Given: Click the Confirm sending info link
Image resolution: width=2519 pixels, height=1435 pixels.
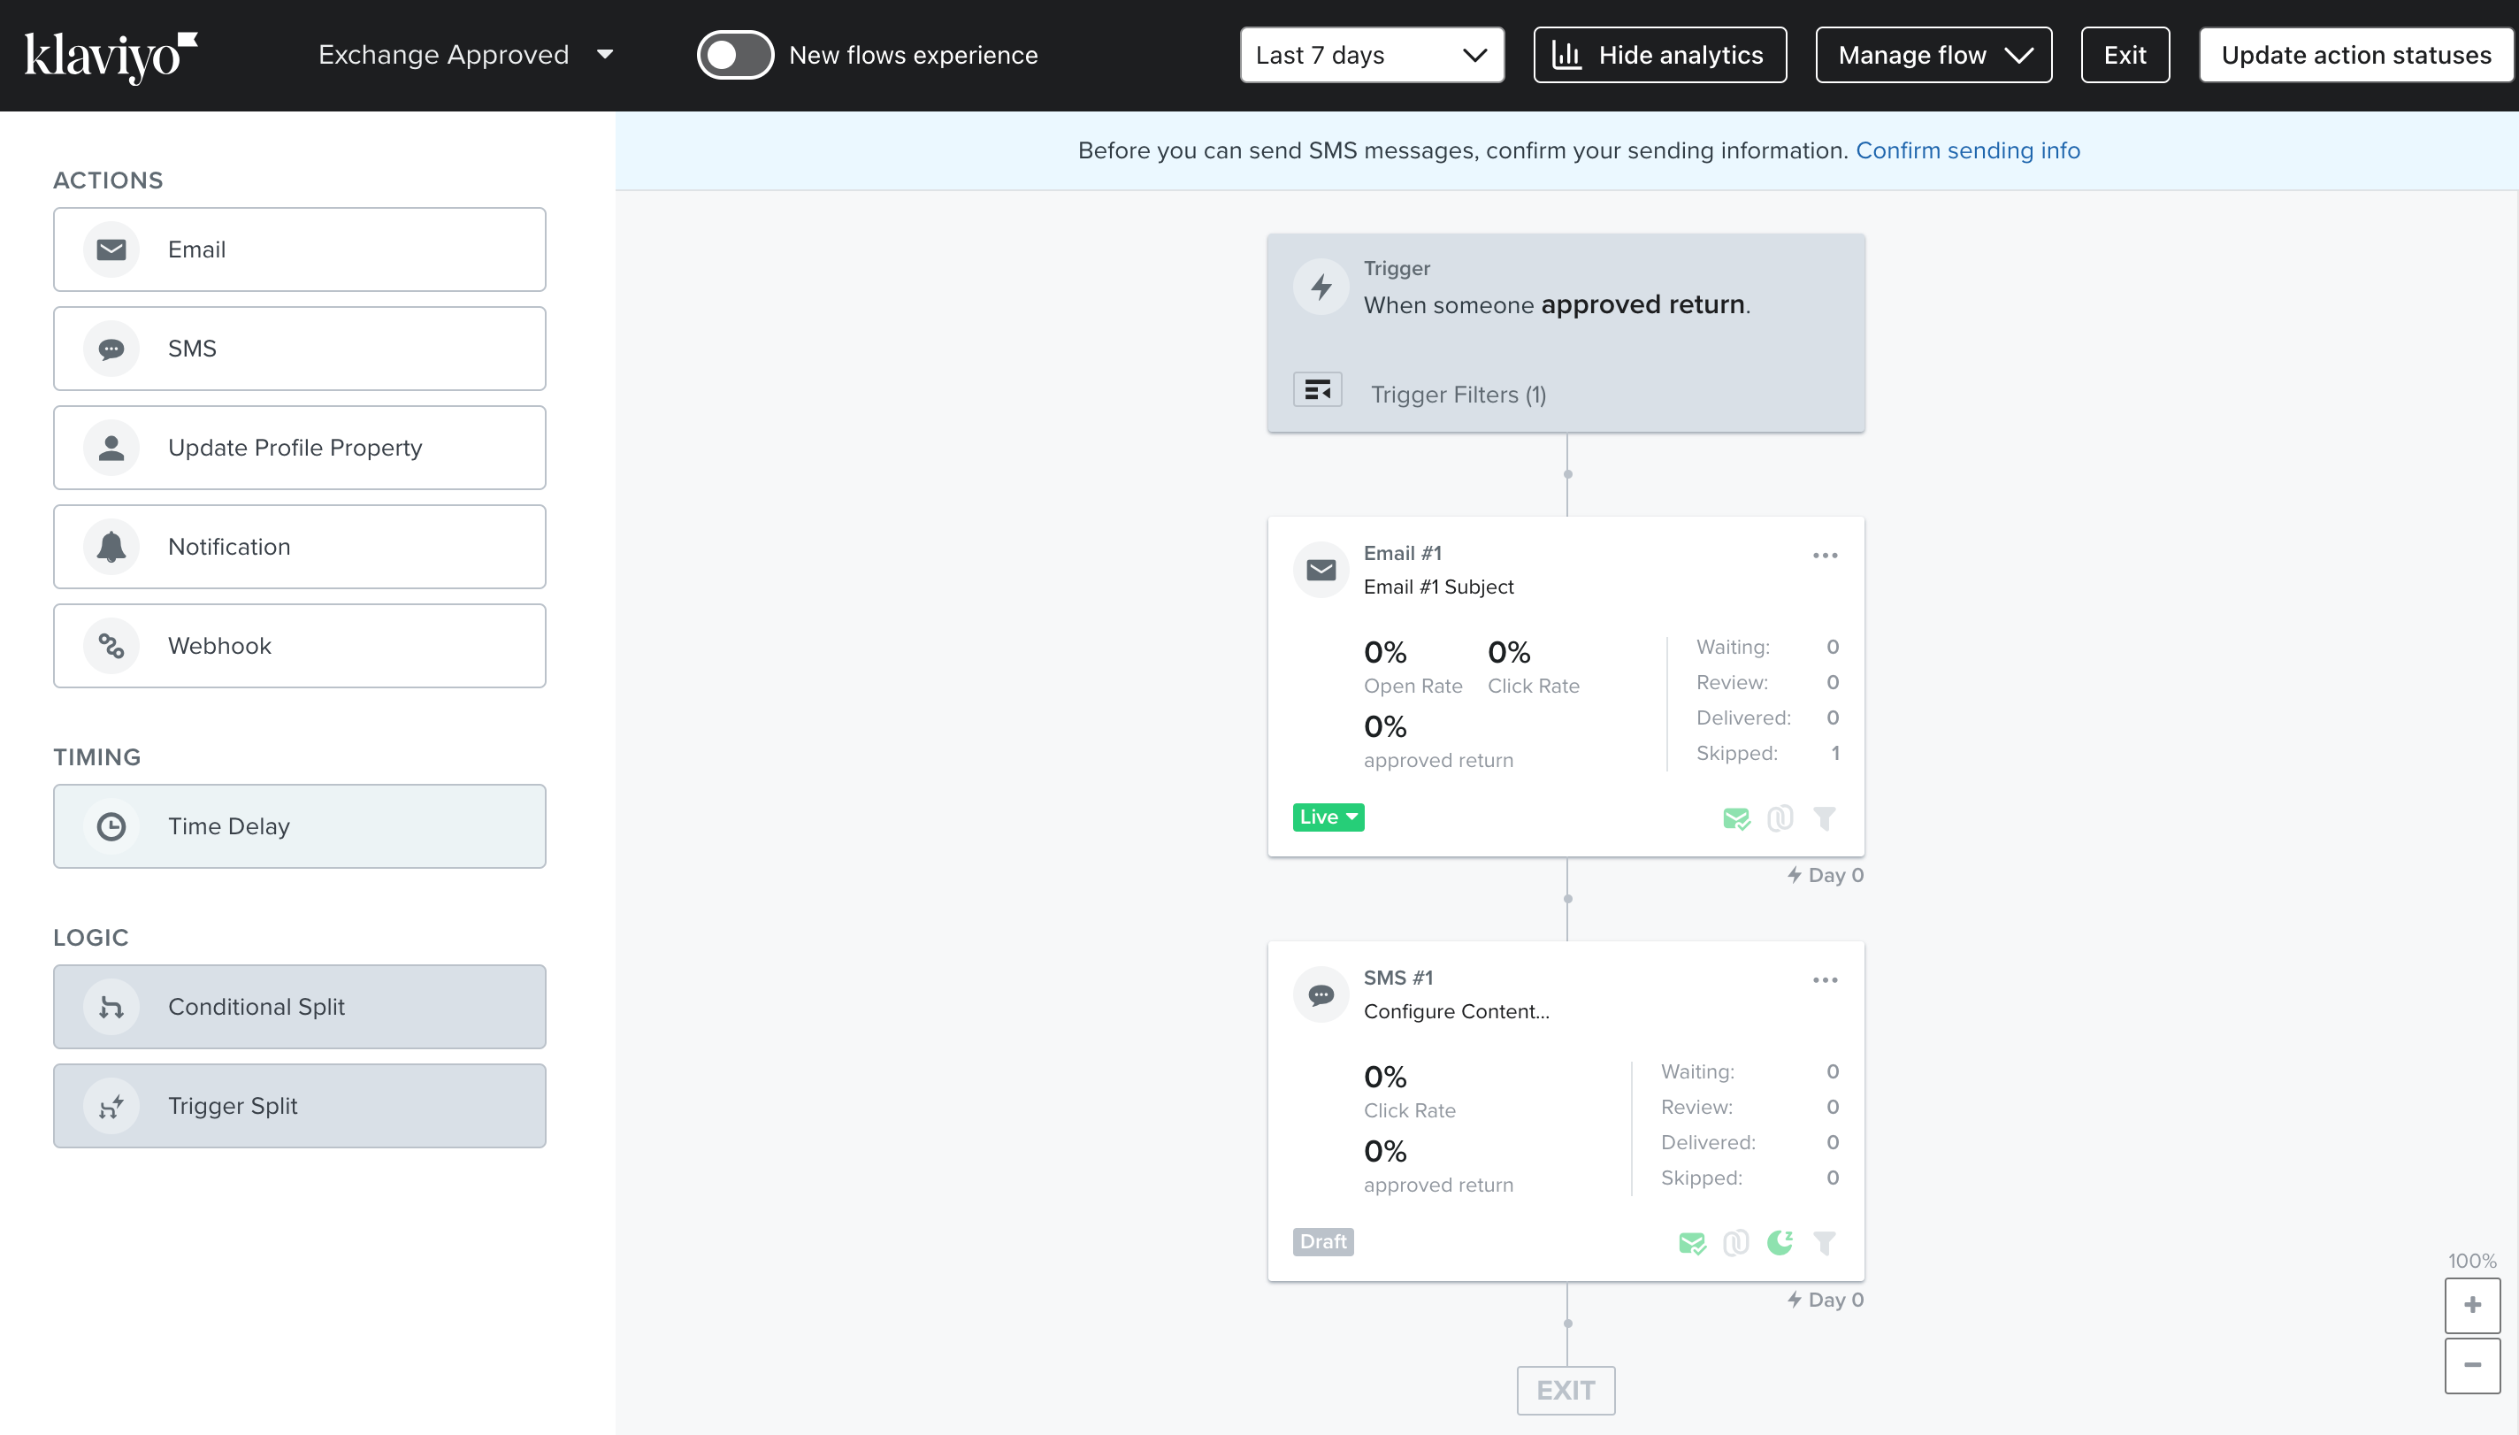Looking at the screenshot, I should pos(1968,150).
